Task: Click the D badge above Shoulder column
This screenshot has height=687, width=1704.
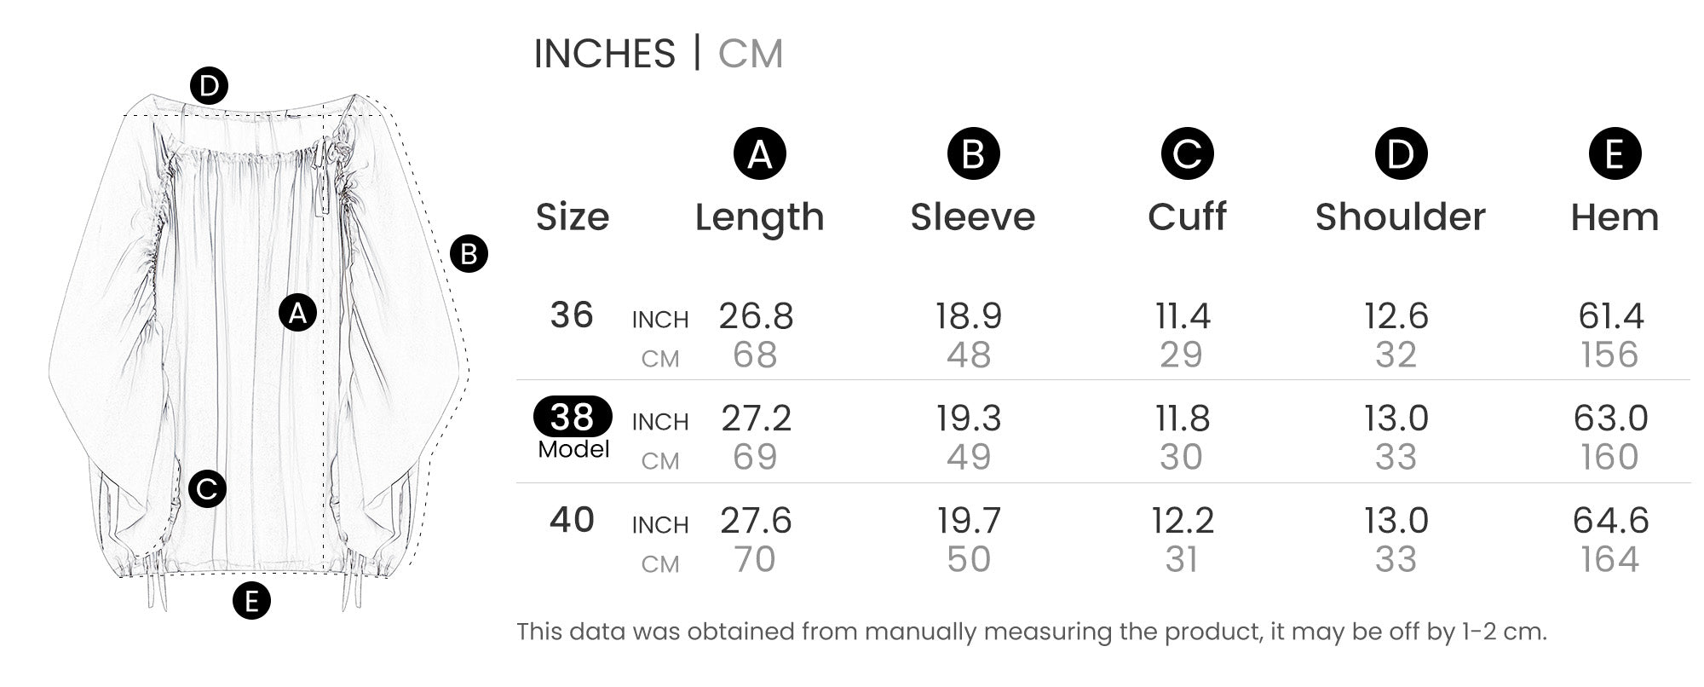Action: (x=1401, y=153)
